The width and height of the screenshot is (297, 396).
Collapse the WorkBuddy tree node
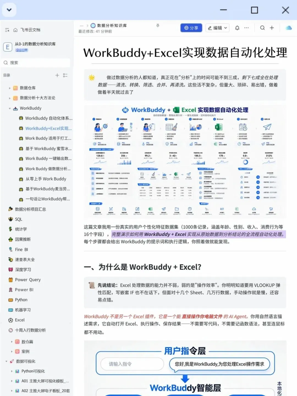10,108
